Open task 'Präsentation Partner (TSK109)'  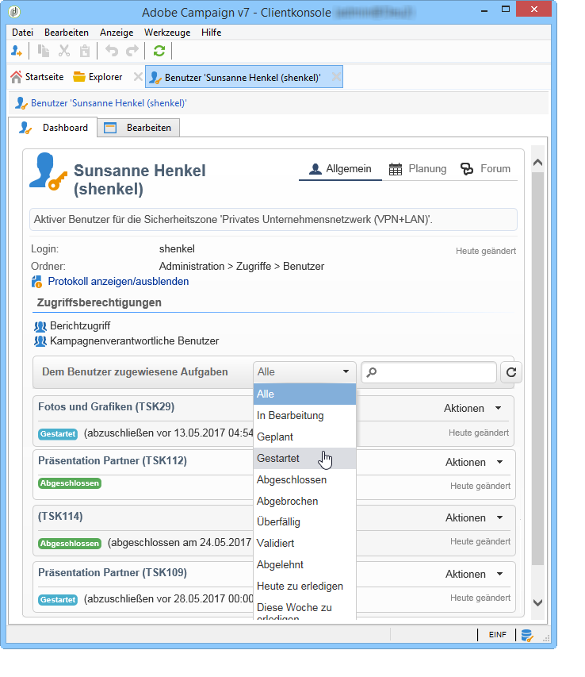(x=113, y=572)
